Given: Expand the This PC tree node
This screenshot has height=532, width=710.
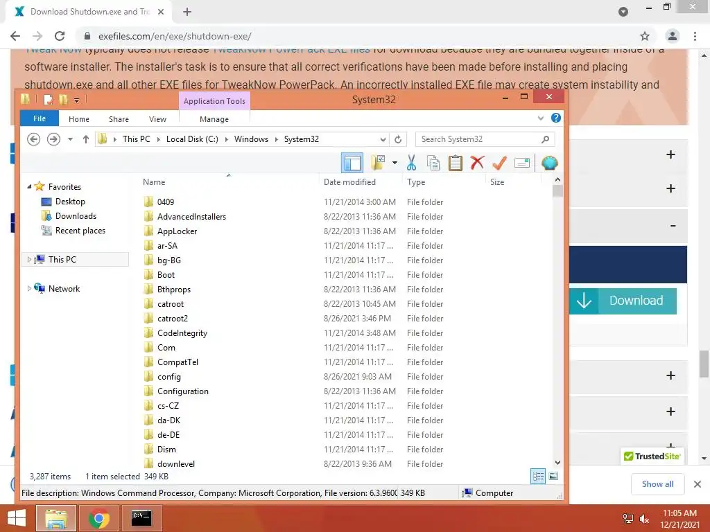Looking at the screenshot, I should (x=29, y=259).
